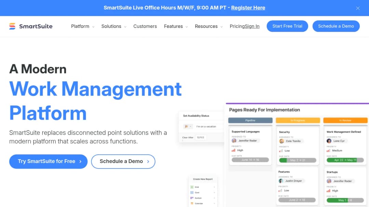Expand the Resources menu chevron

(x=221, y=27)
